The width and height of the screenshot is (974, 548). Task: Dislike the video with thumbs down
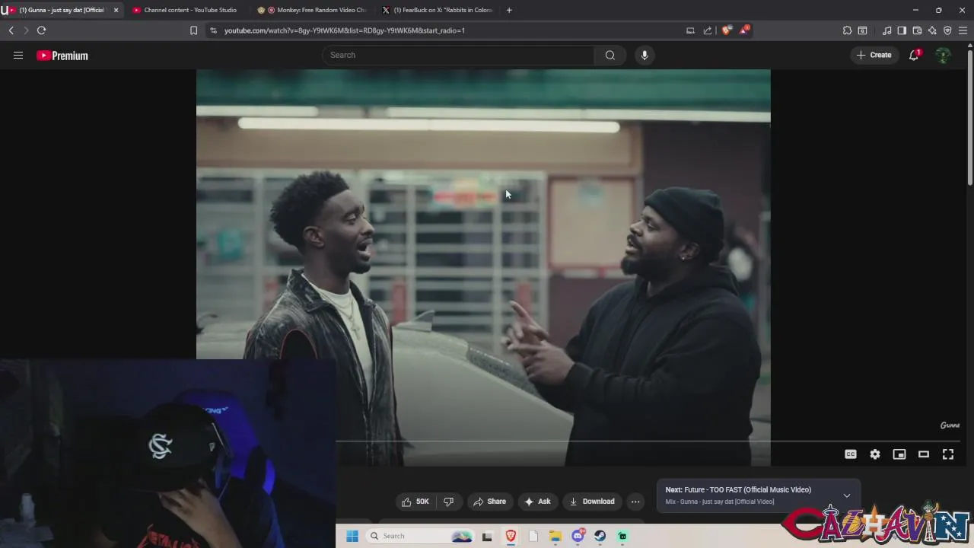point(448,502)
